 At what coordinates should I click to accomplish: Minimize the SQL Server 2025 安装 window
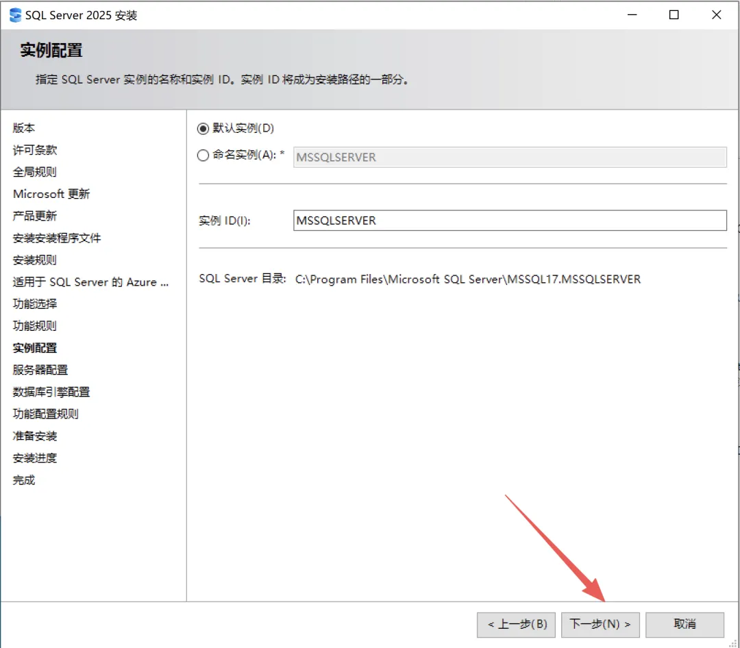pos(632,15)
